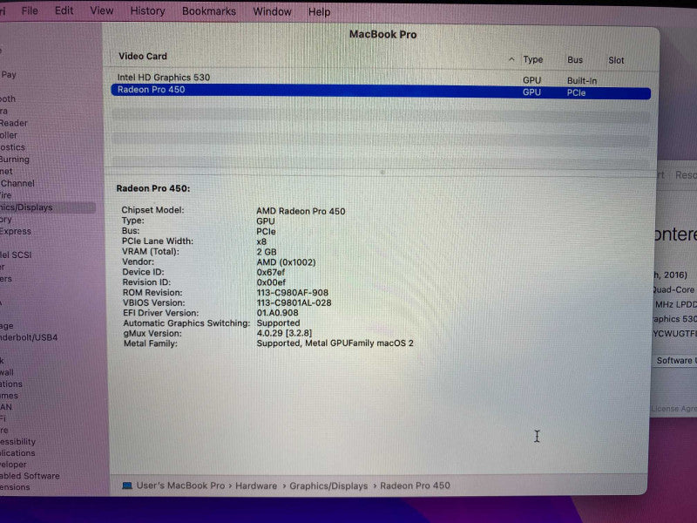Click the EFI Driver Version 01.A0.908 value

[277, 313]
